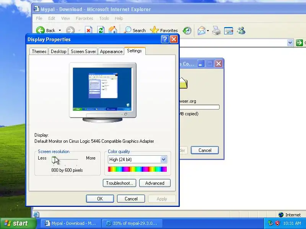Viewport: 306px width, 229px height.
Task: Click the network connection tray icon
Action: pos(270,223)
